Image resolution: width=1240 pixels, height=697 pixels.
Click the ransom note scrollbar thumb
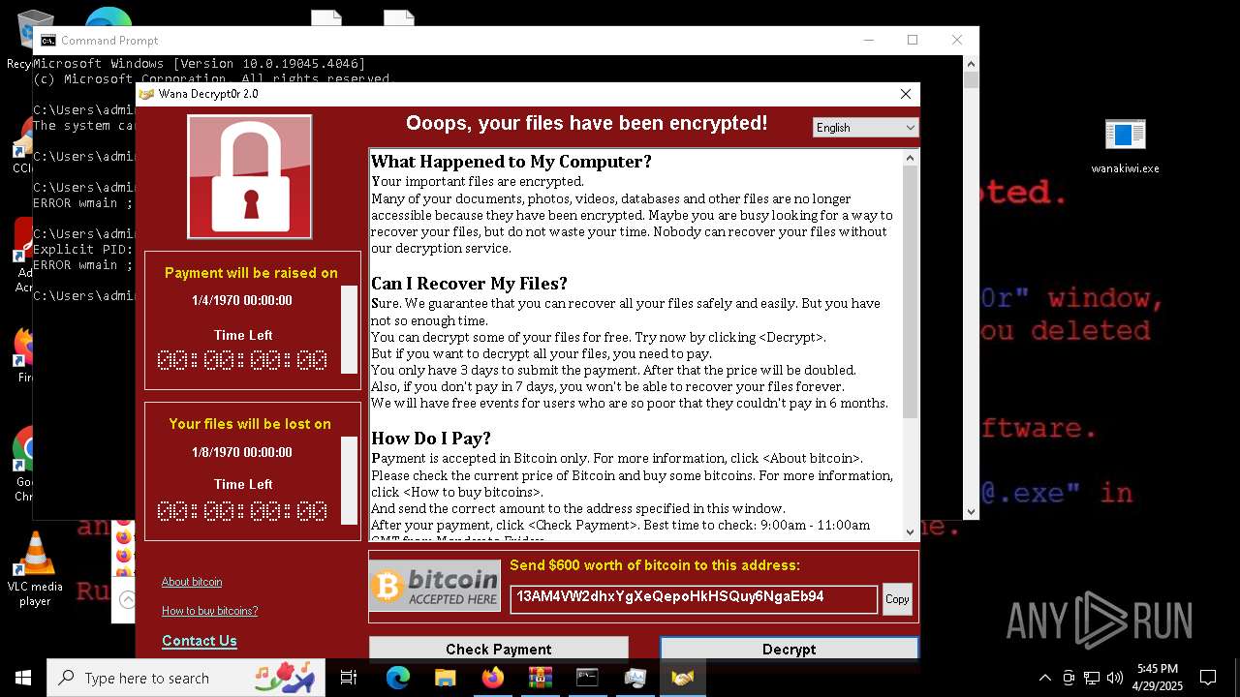910,291
